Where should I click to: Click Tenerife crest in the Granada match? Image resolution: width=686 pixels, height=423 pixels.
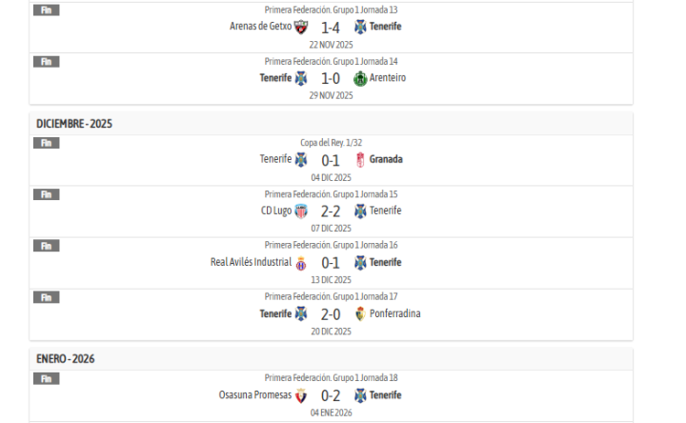[x=301, y=159]
